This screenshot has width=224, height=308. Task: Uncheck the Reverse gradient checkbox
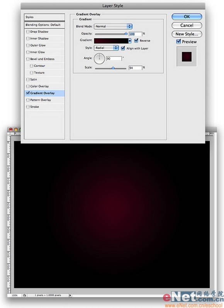pyautogui.click(x=136, y=41)
